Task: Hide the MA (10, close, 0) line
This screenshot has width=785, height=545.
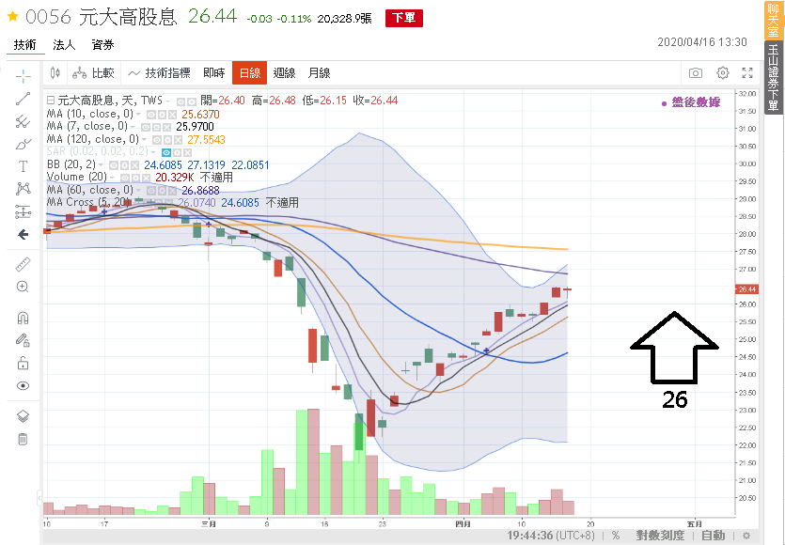Action: [151, 115]
